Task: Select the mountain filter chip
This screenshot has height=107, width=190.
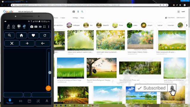Action: tap(171, 25)
